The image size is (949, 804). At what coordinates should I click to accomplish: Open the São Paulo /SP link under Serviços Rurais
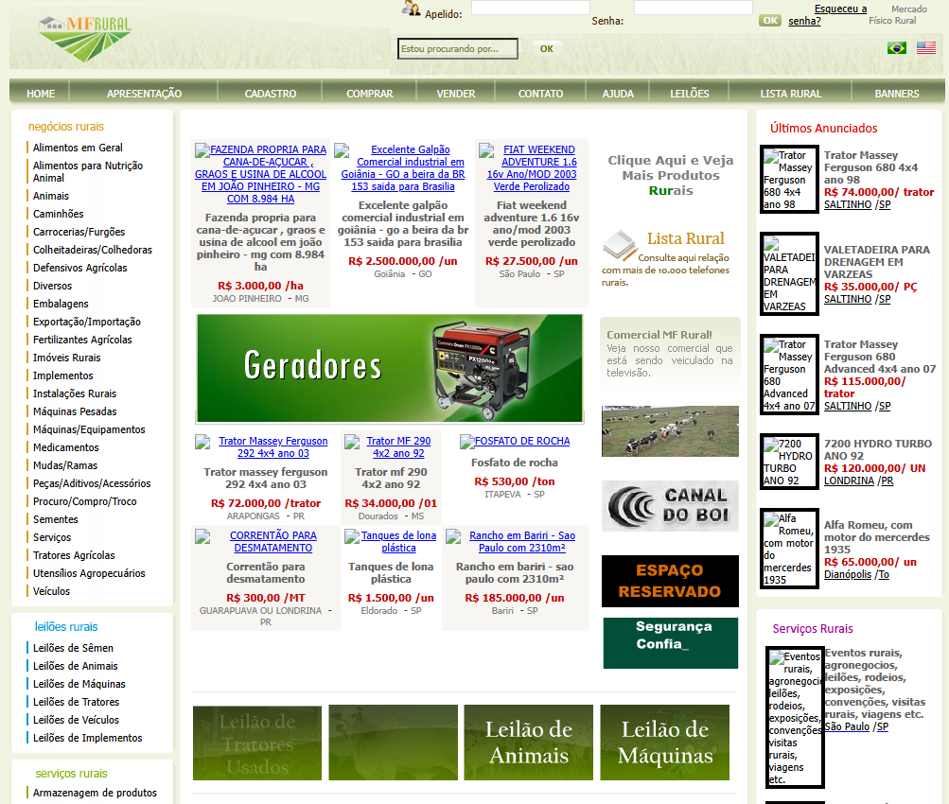[x=856, y=727]
